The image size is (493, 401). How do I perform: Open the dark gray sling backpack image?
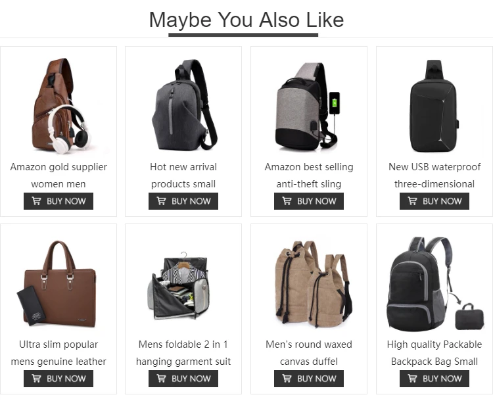183,105
